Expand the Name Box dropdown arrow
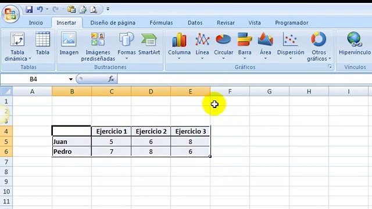Screen dimensions: 372x209 [71, 79]
